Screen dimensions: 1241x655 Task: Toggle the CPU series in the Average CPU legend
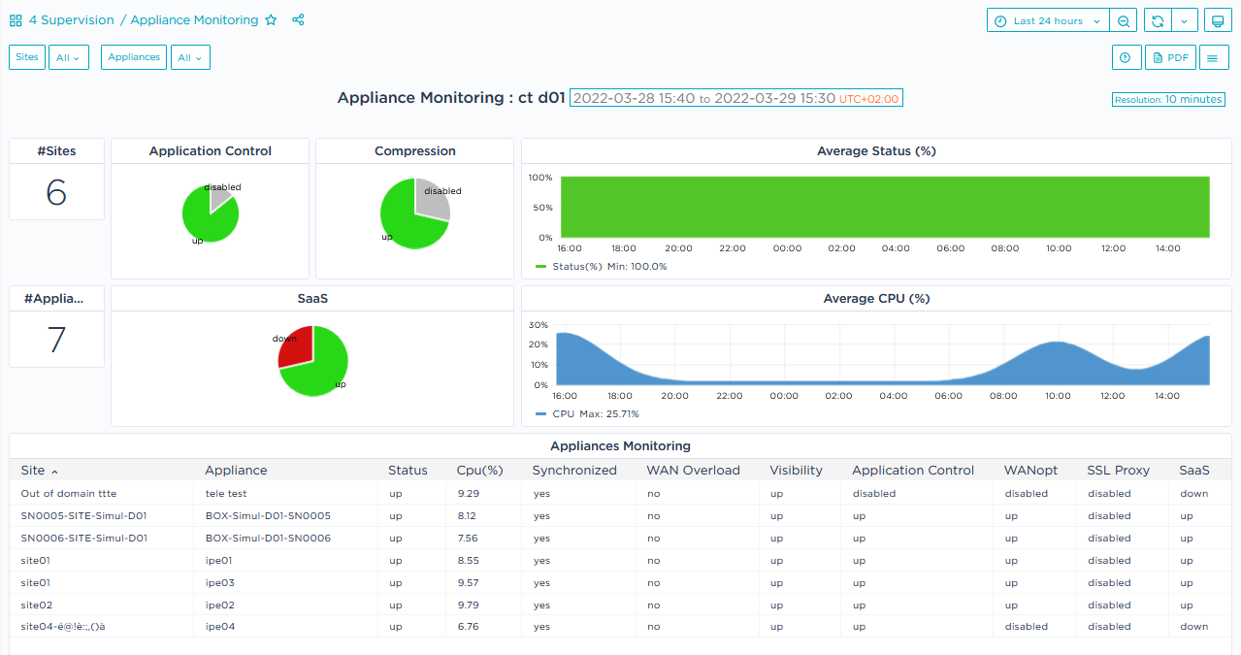tap(565, 413)
